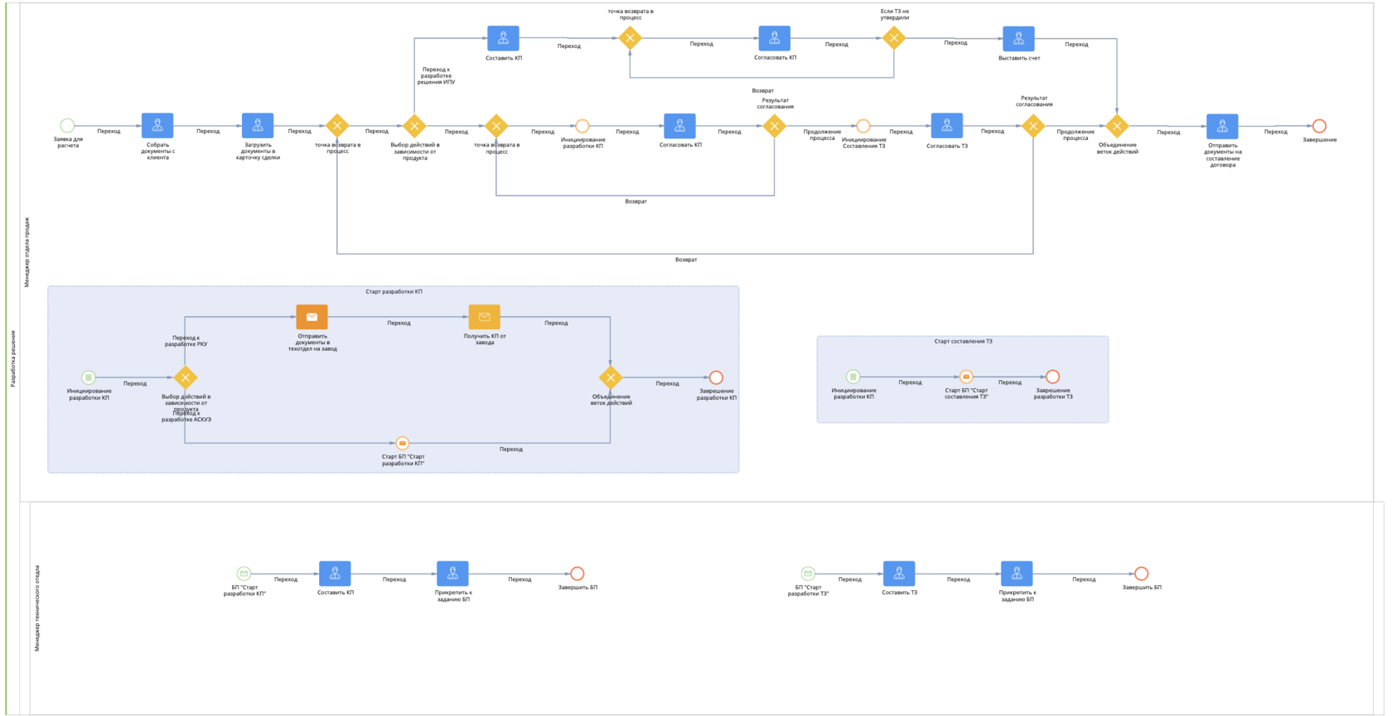
Task: Click the 'Менеджер отдела продаж' lane label
Action: [x=27, y=252]
